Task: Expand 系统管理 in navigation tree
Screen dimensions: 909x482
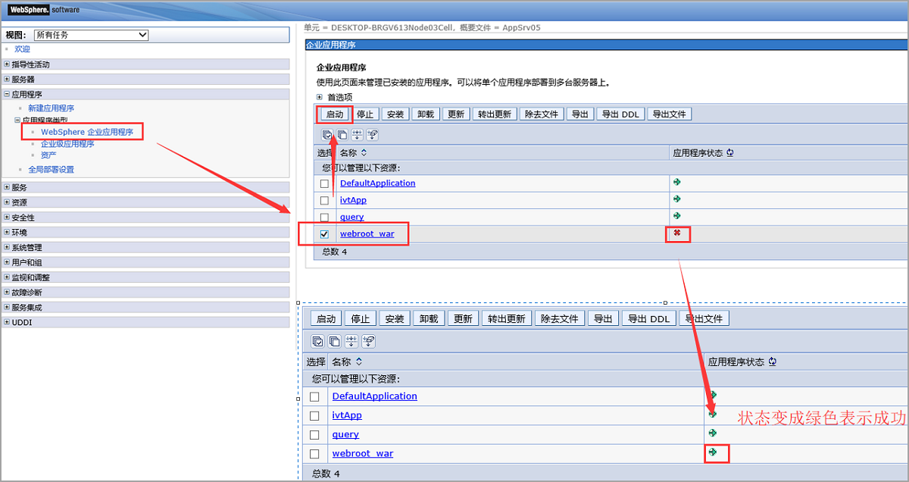Action: [7, 247]
